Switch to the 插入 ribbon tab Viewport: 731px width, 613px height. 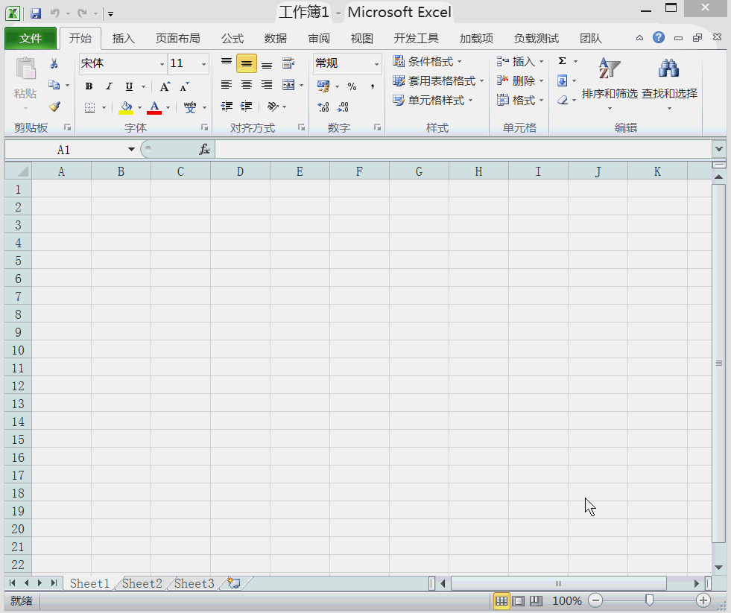123,38
